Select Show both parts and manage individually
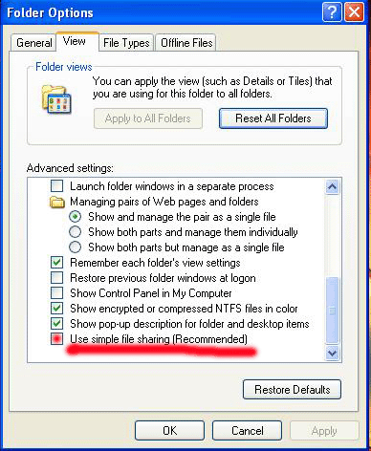 76,232
